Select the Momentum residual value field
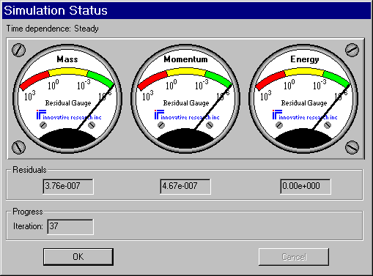373x276 pixels. point(185,187)
